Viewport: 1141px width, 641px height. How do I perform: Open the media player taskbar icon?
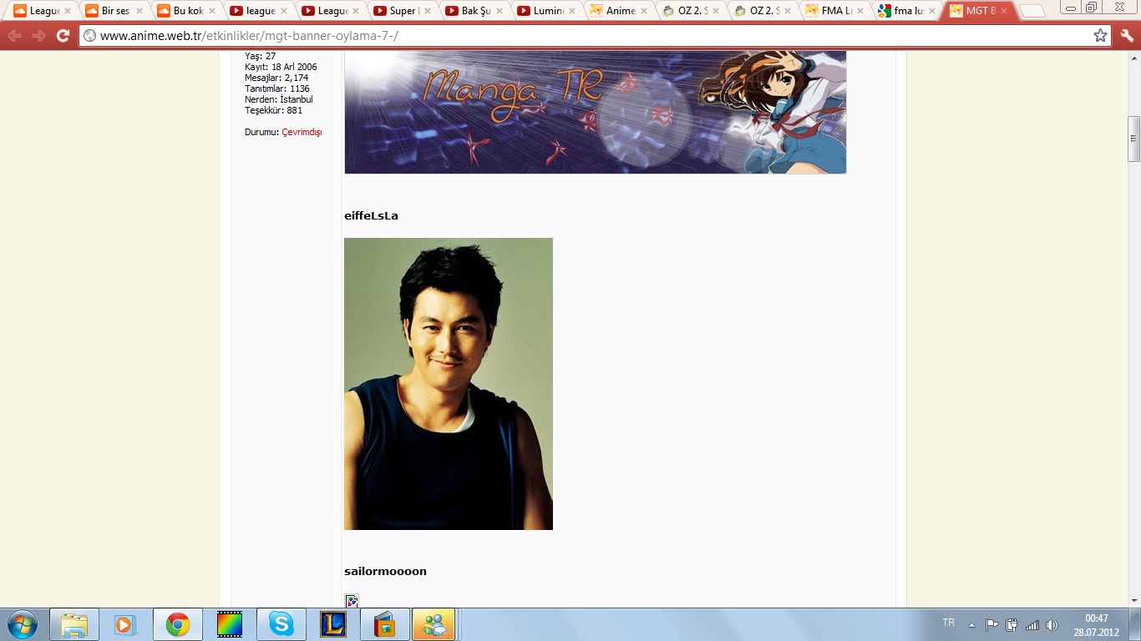coord(125,624)
